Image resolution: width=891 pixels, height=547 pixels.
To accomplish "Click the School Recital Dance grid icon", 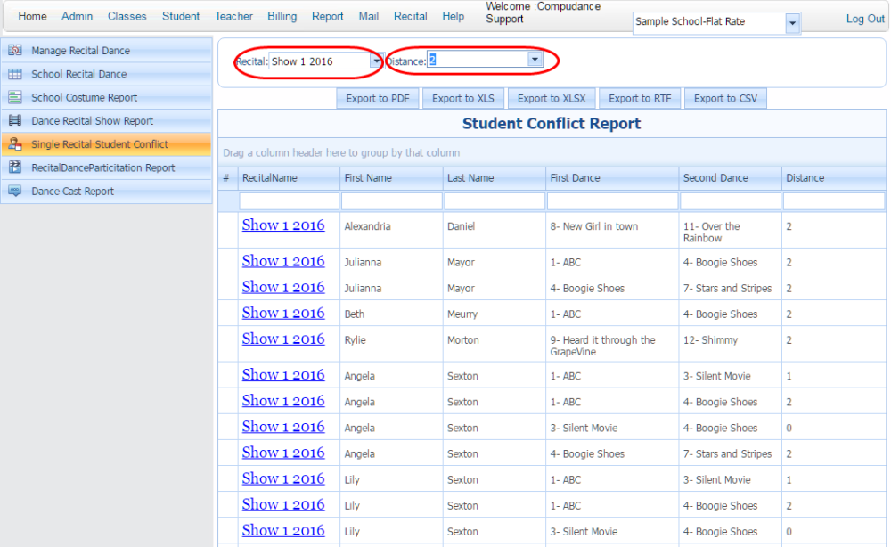I will click(x=15, y=74).
